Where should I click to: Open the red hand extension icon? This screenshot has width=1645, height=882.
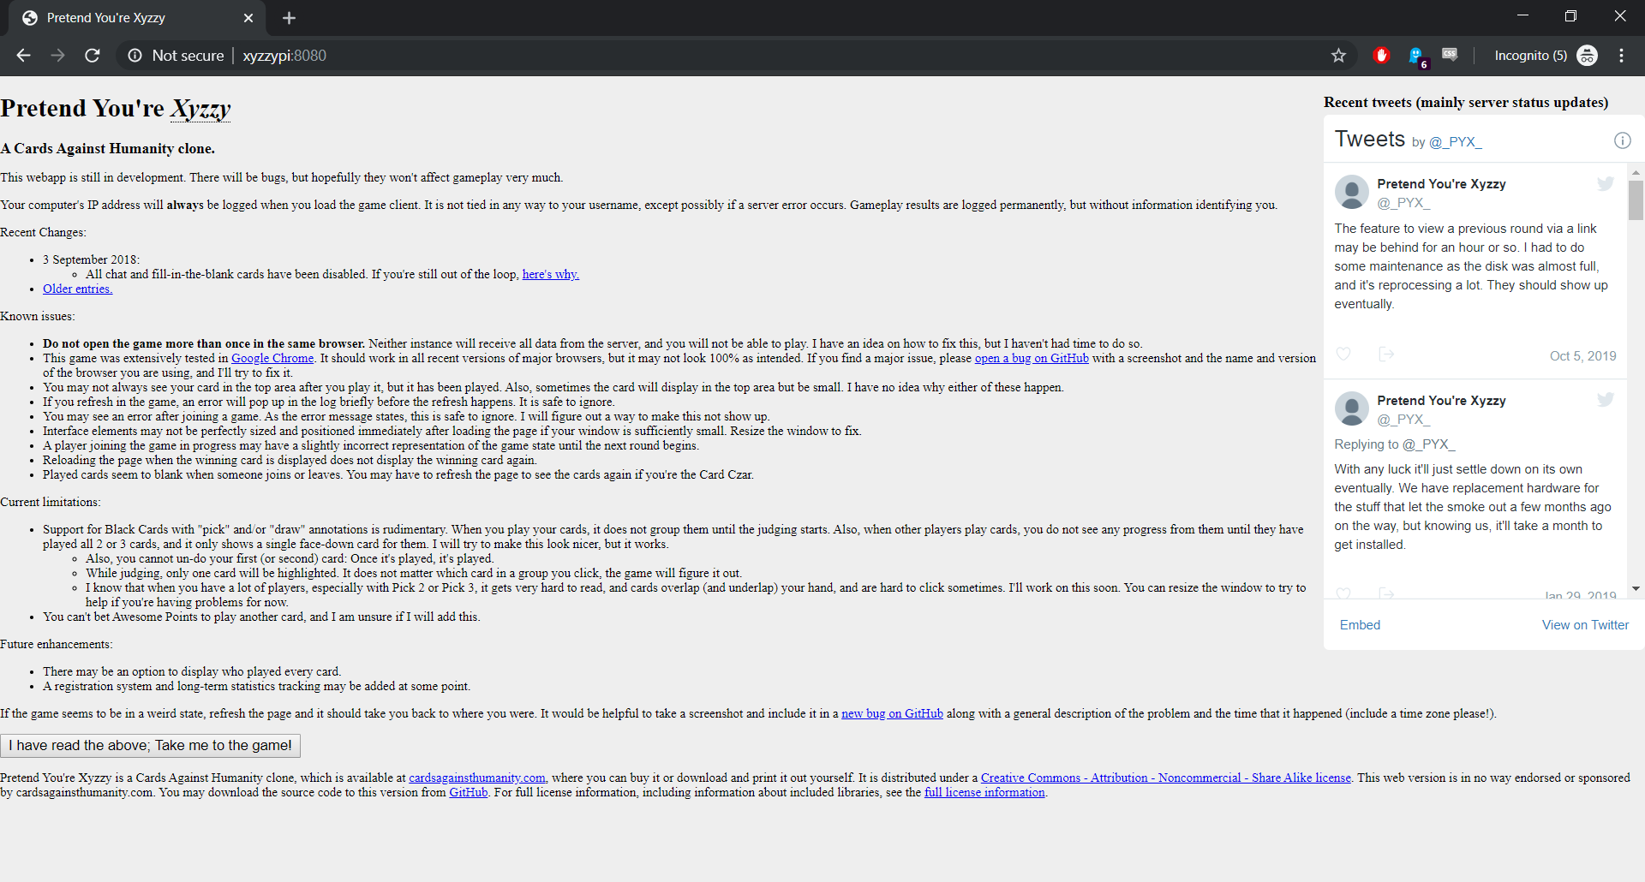tap(1381, 56)
